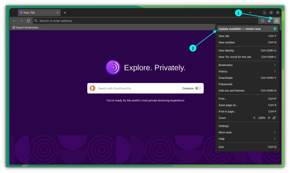Close the Tor Browser window
The width and height of the screenshot is (290, 173).
tap(278, 12)
